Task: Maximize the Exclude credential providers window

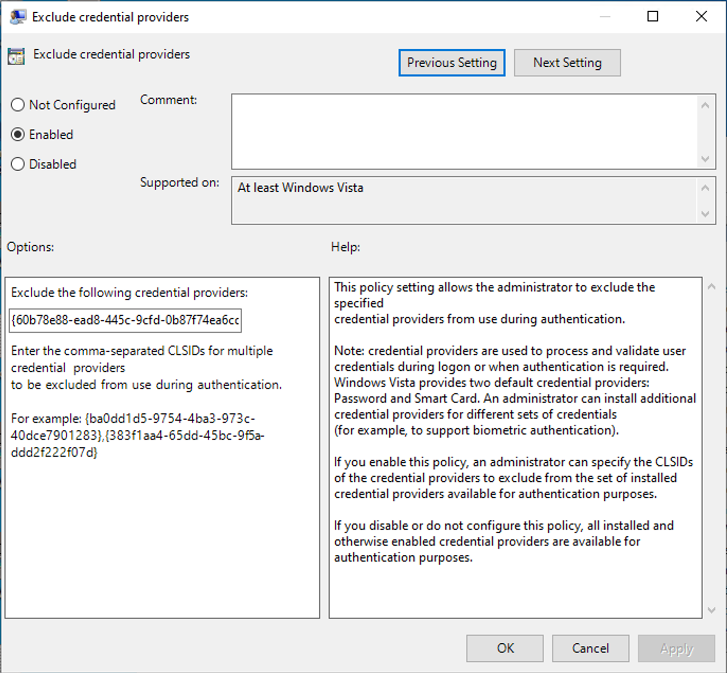Action: (x=653, y=16)
